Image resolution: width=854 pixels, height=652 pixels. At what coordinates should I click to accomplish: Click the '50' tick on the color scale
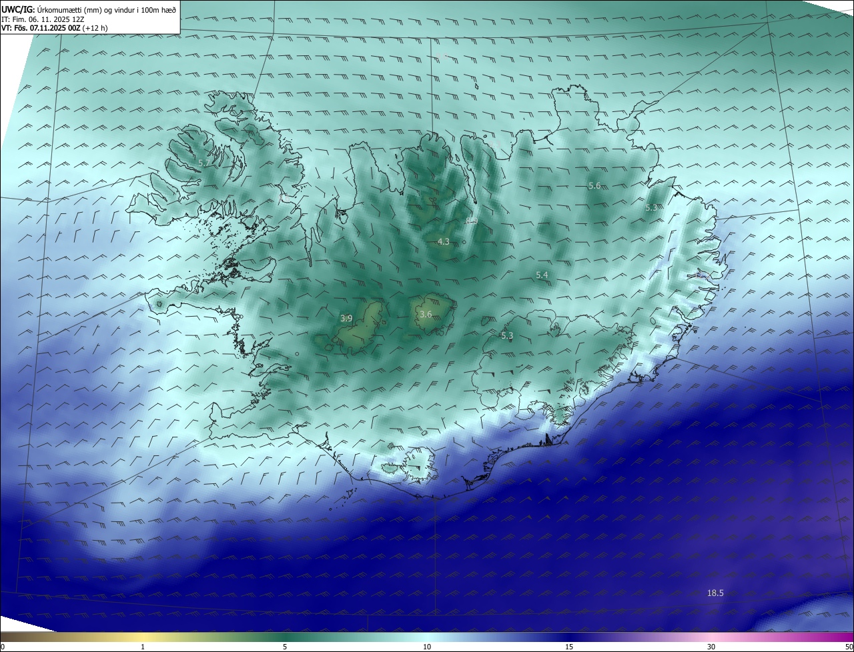coord(849,647)
